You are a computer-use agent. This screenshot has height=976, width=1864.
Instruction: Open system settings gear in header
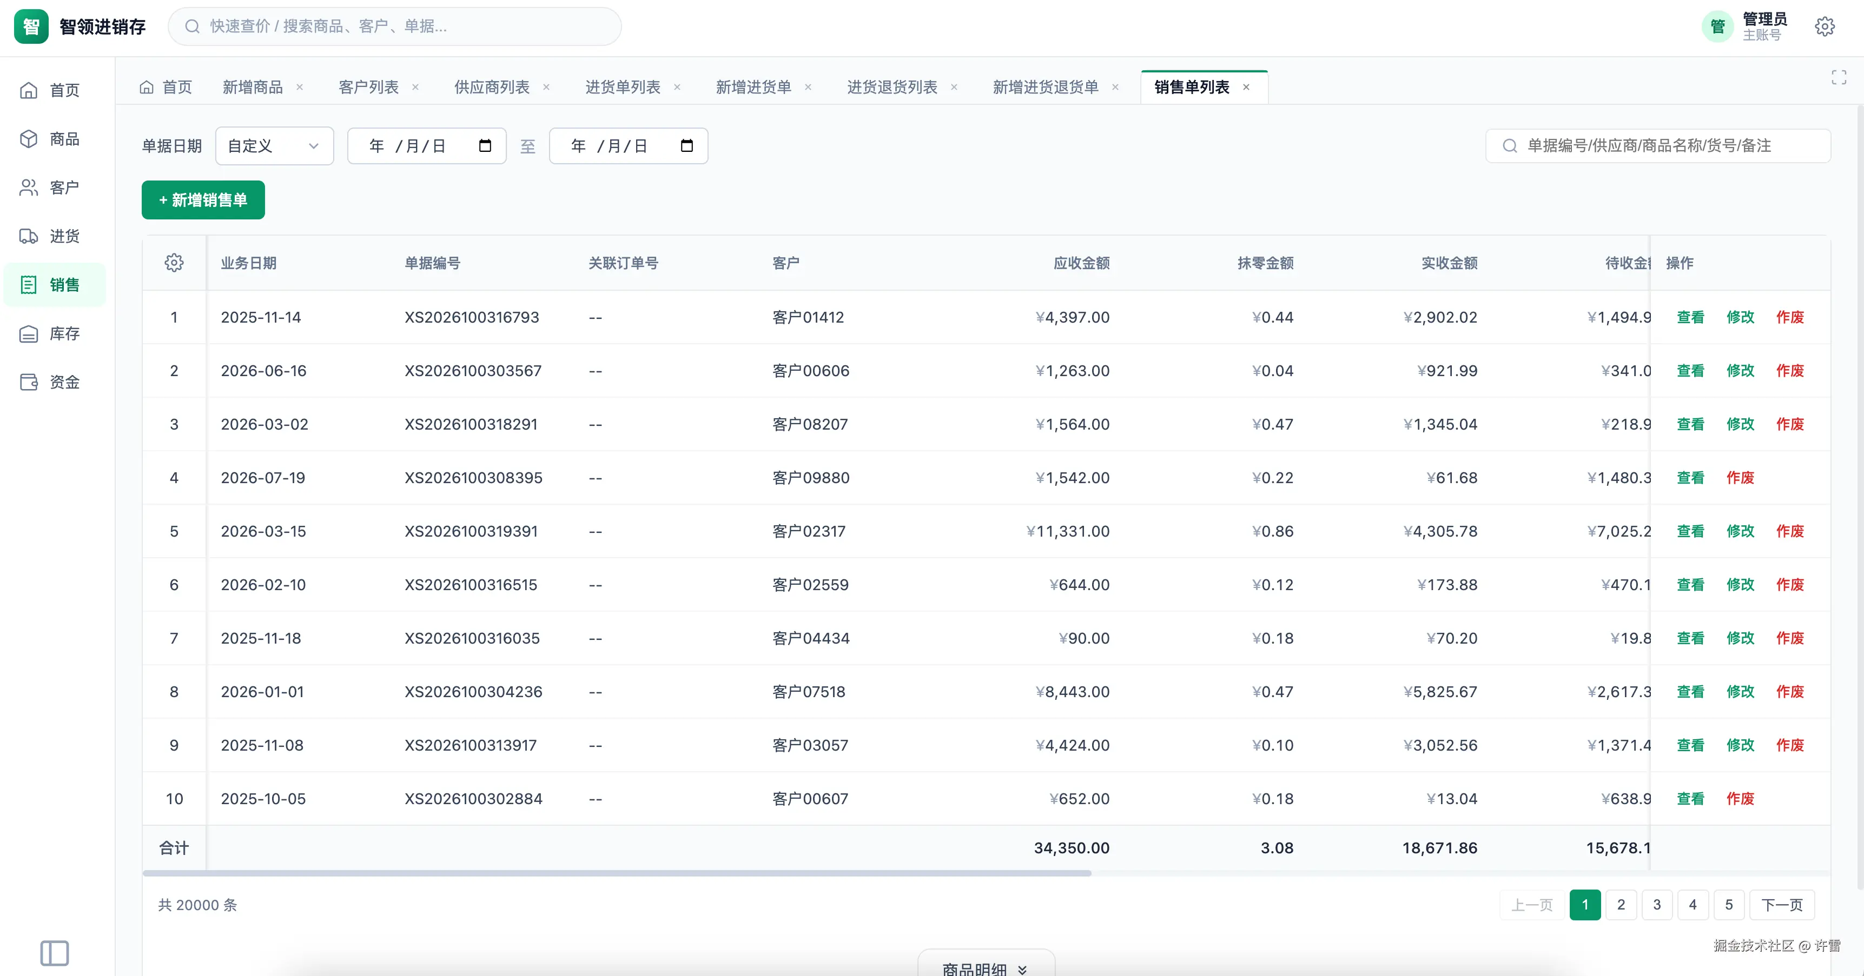[1824, 26]
